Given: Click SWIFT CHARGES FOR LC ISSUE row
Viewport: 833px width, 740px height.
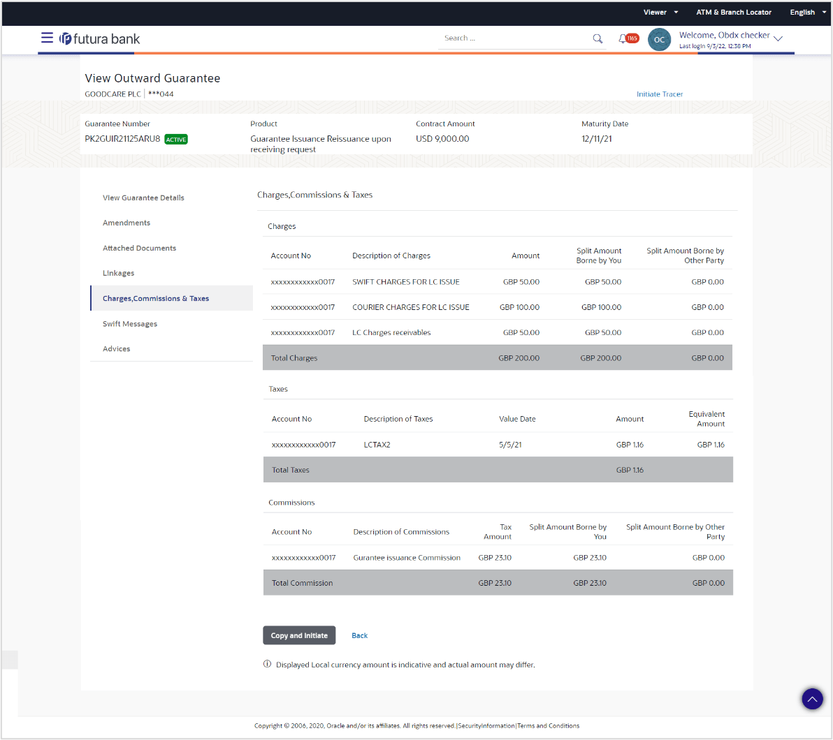Looking at the screenshot, I should [x=498, y=282].
